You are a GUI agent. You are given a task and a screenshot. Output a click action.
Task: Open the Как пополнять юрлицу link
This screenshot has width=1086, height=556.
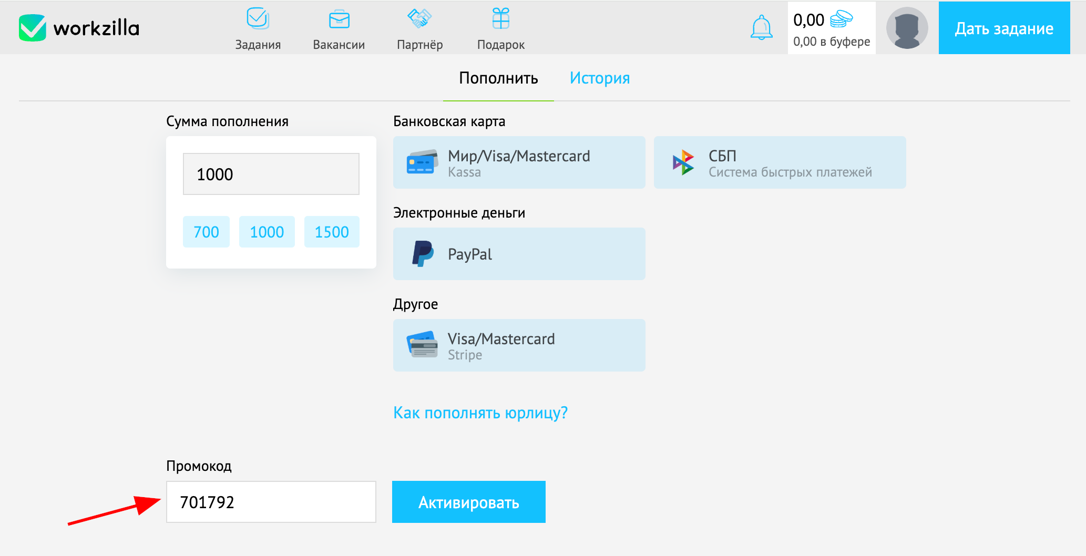point(480,413)
